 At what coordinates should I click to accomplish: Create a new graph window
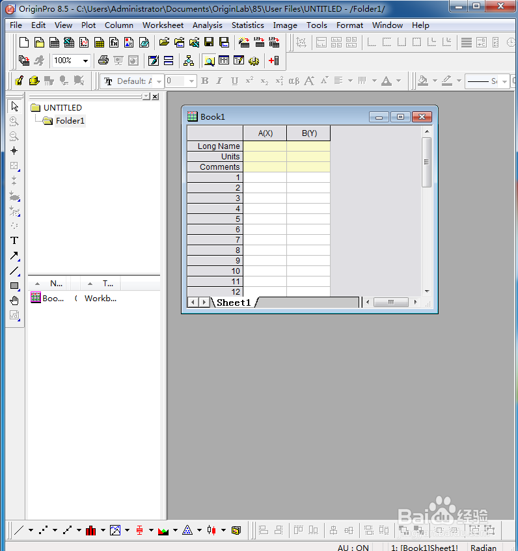84,42
